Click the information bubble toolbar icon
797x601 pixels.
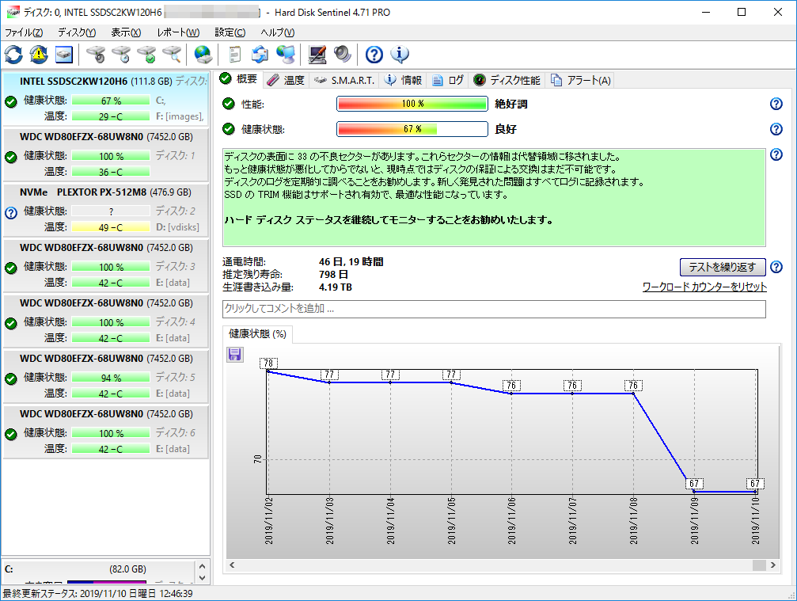[400, 55]
